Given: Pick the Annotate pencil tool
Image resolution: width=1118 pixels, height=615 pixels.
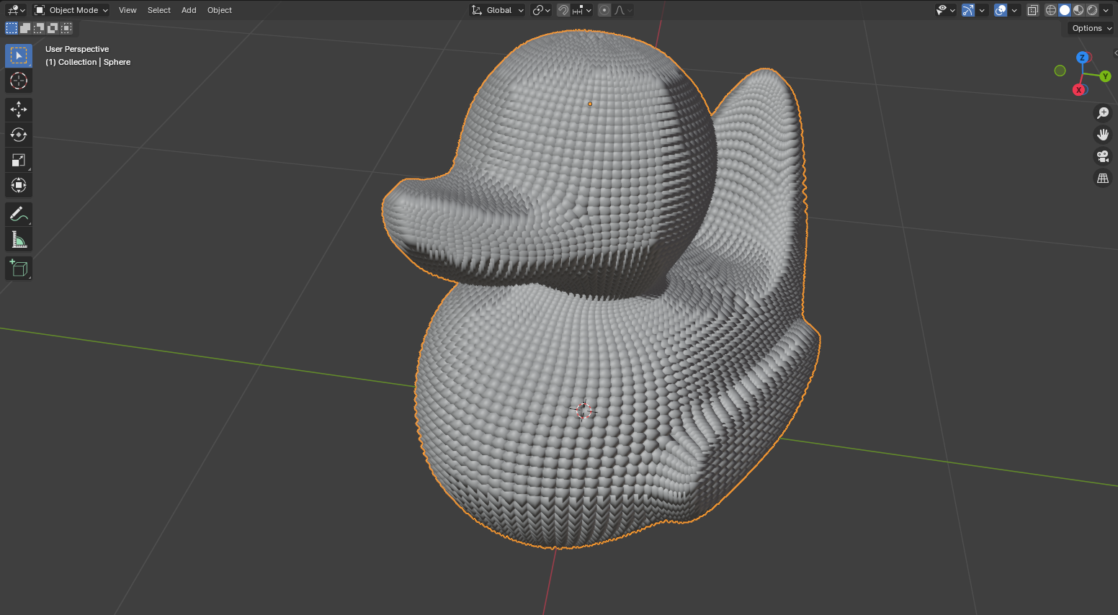Looking at the screenshot, I should coord(19,214).
